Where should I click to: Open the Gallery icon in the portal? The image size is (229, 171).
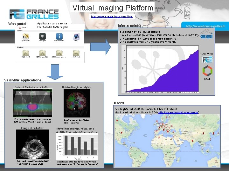coord(76,36)
